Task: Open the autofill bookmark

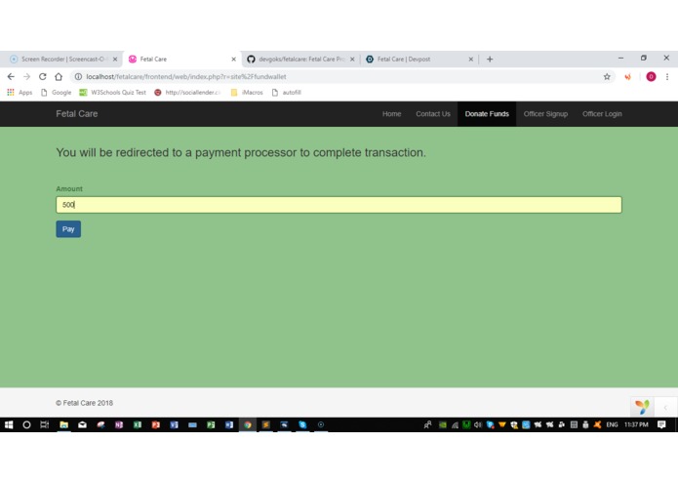Action: click(287, 92)
